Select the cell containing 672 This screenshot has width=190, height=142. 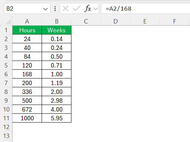[27, 109]
